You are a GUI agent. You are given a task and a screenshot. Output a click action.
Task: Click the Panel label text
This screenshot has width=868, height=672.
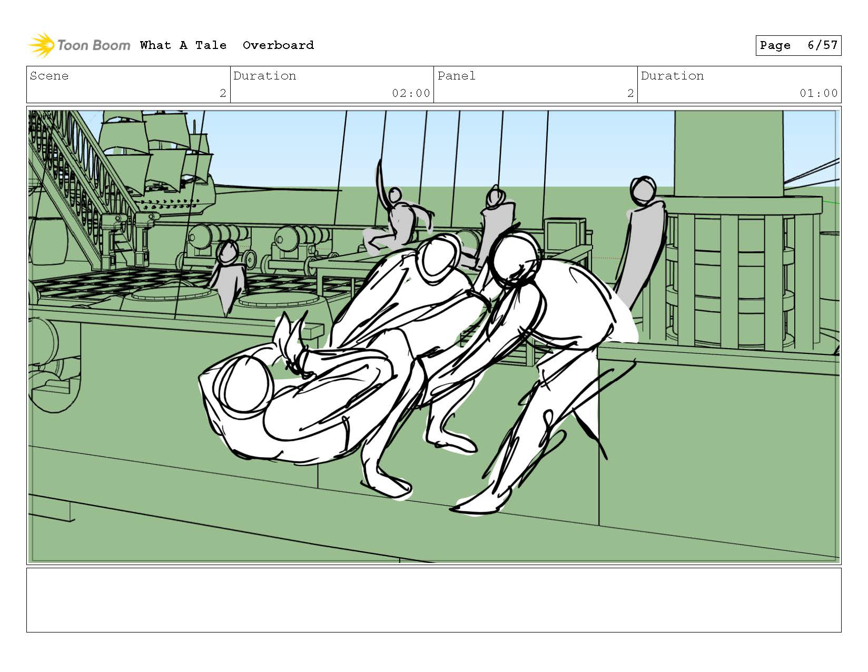[x=457, y=76]
